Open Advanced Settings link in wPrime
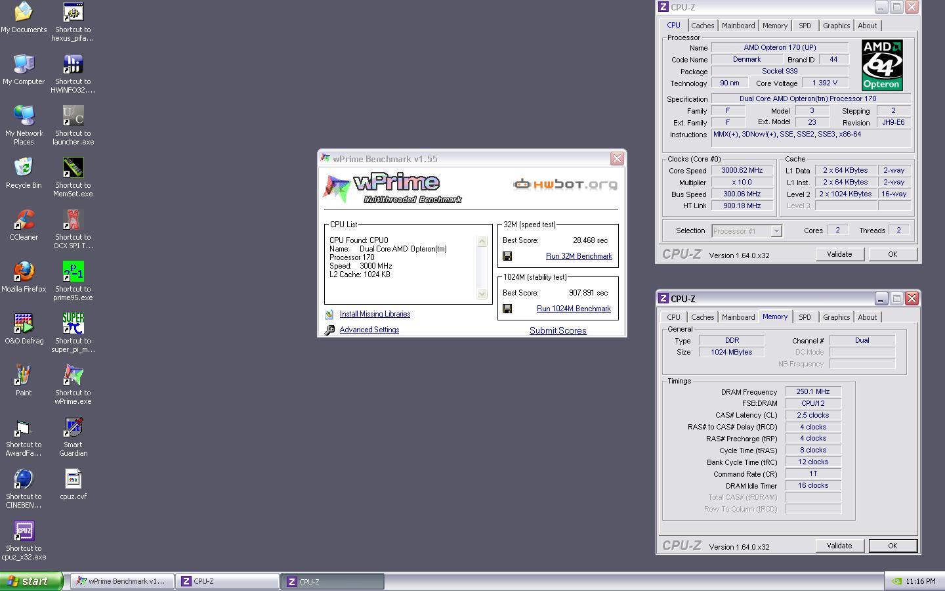This screenshot has width=945, height=591. click(369, 330)
